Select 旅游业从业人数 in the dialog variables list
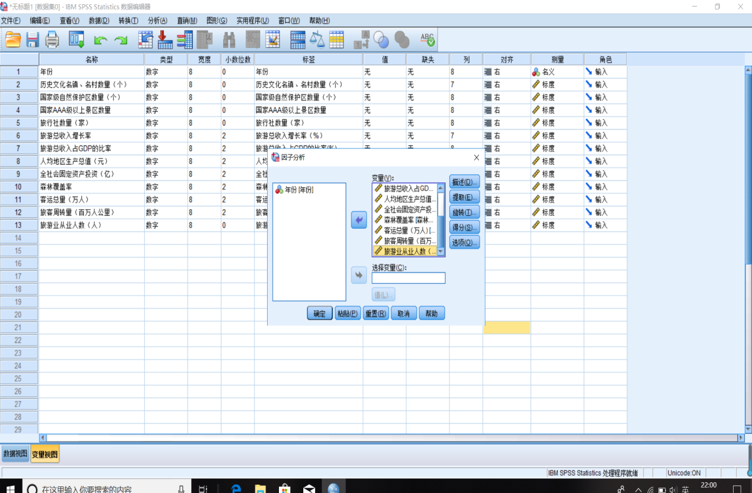 point(405,251)
